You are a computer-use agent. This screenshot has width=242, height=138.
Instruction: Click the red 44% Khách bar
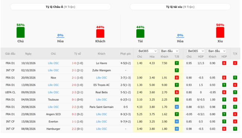(100, 33)
